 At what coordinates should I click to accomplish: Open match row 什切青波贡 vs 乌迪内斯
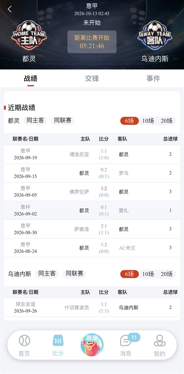(92, 308)
